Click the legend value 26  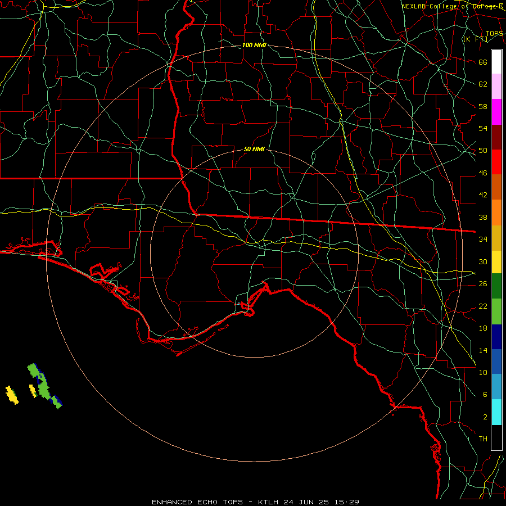pyautogui.click(x=483, y=284)
